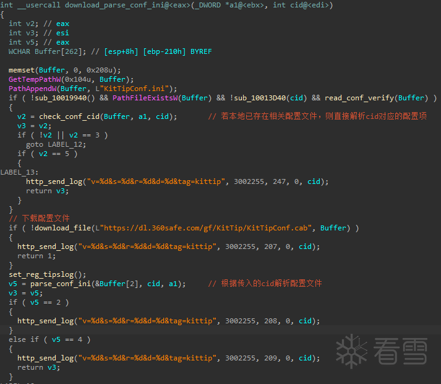Click the 0x208u size constant
The height and width of the screenshot is (384, 441).
[100, 70]
